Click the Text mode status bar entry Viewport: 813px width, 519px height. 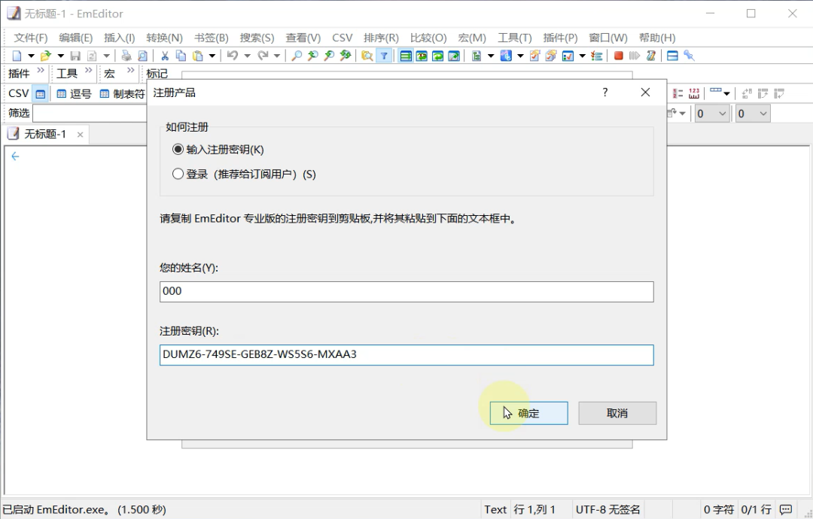point(495,510)
